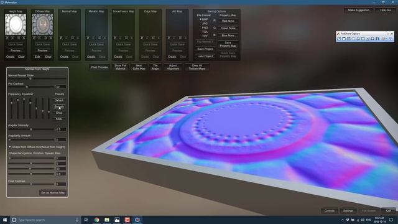Click the Angular Intensity slider handle

[x=31, y=129]
